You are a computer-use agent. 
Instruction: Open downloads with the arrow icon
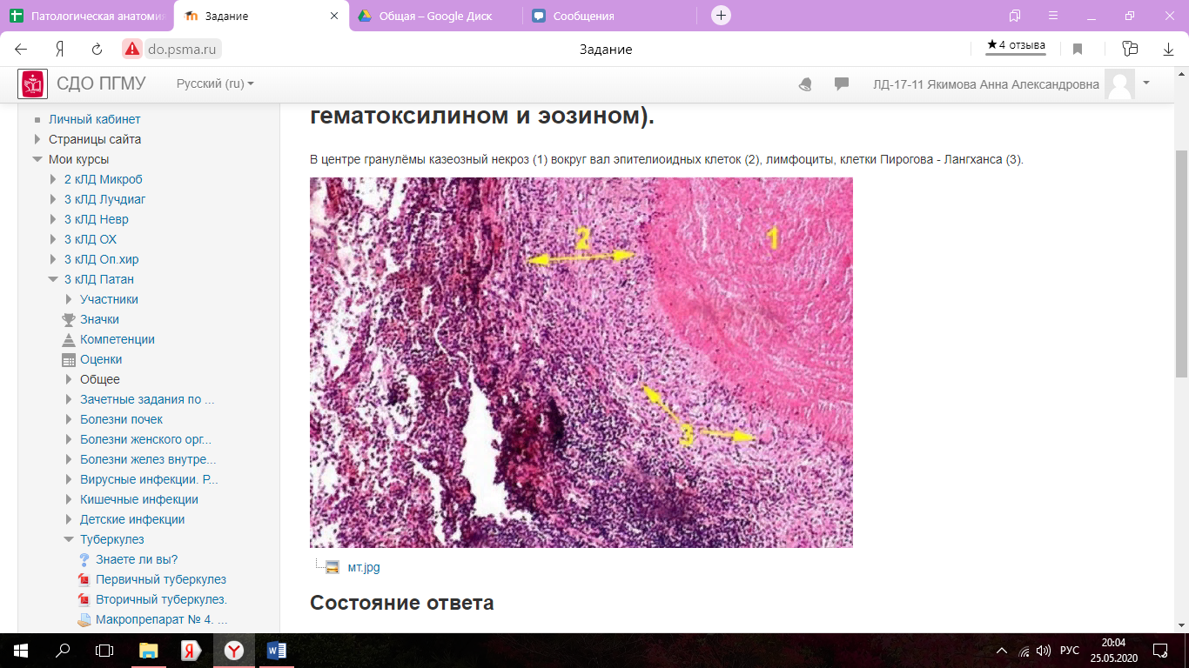coord(1169,50)
